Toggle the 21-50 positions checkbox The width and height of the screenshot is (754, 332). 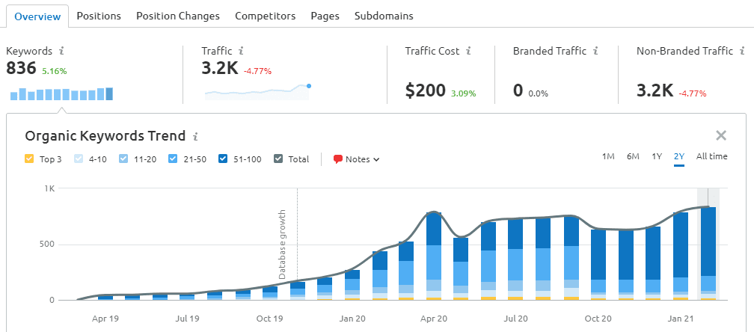tap(173, 159)
